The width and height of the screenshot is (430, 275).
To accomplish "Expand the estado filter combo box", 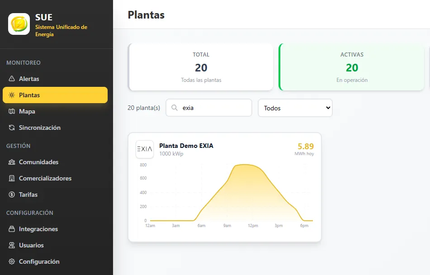I will pos(295,108).
